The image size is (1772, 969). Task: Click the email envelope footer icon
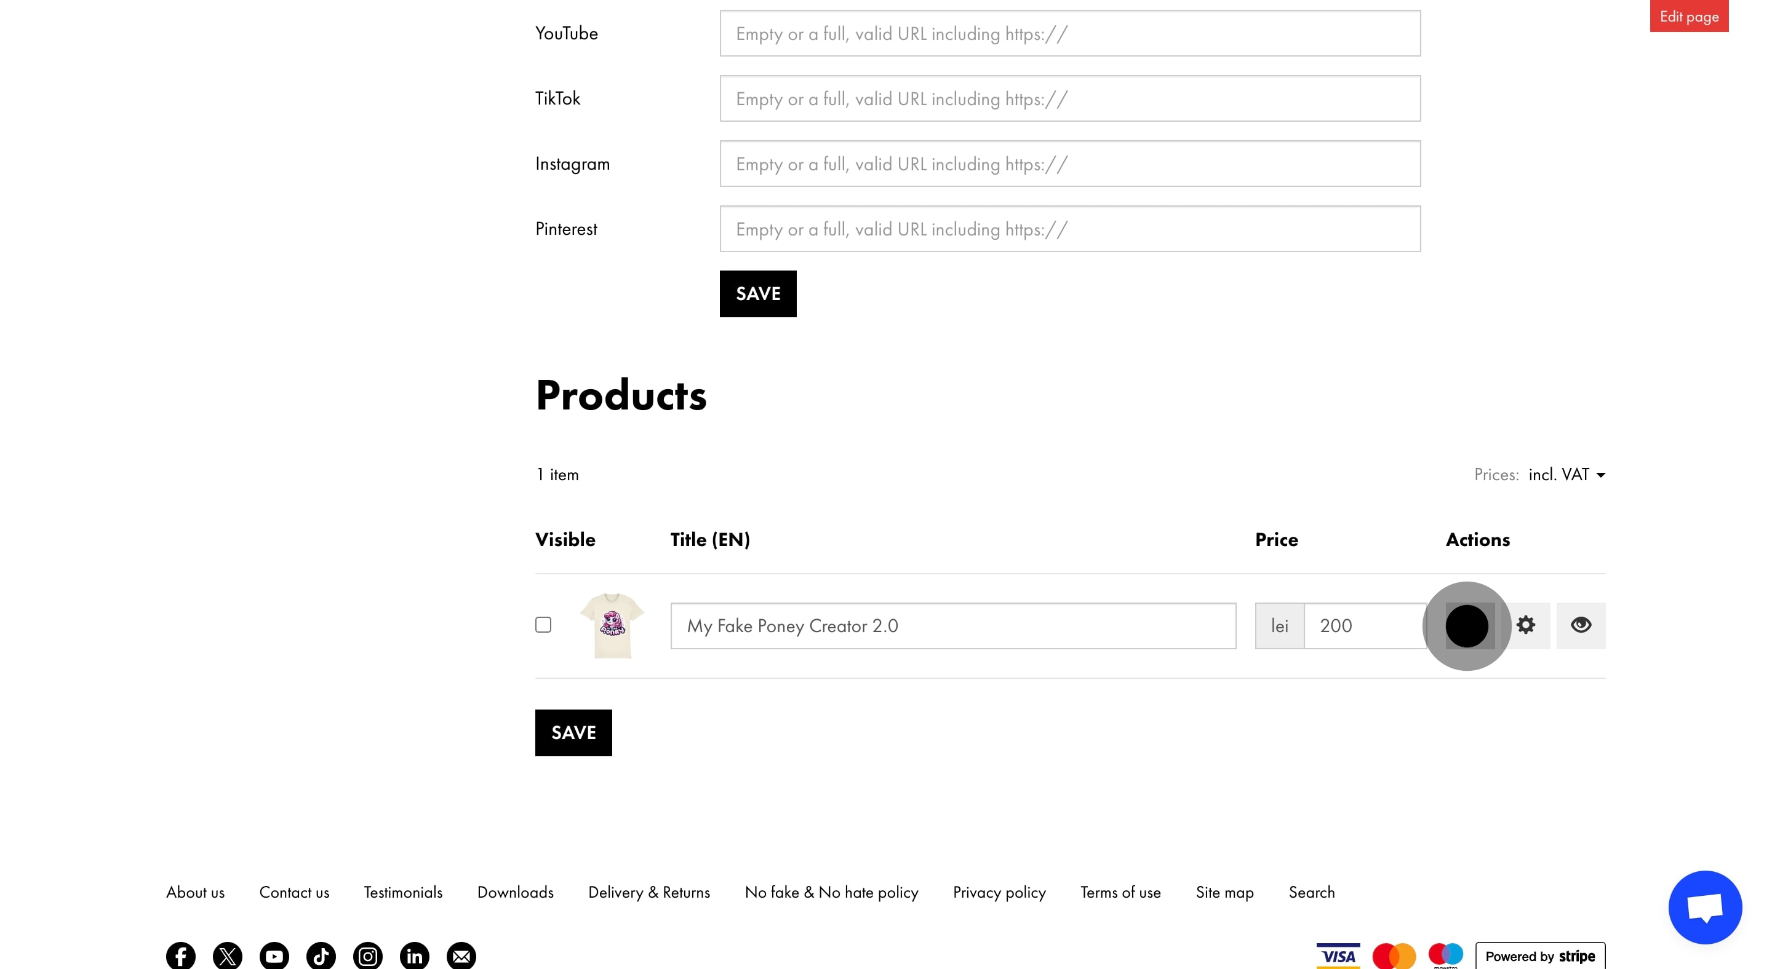pos(461,955)
